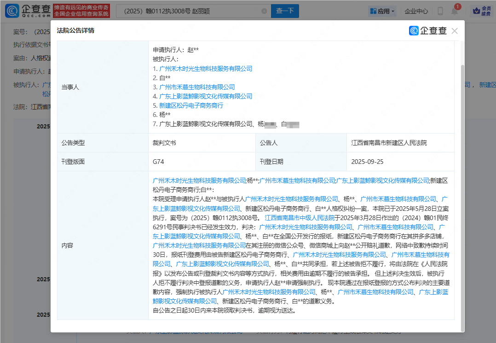Click the mobile phone app icon

tap(440, 12)
